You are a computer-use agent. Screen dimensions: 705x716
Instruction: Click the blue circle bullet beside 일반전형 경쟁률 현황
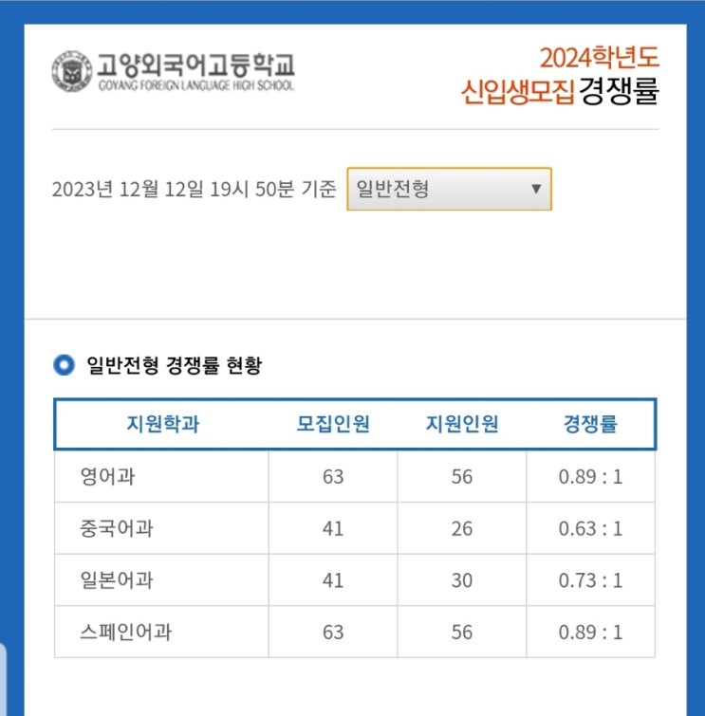point(64,365)
